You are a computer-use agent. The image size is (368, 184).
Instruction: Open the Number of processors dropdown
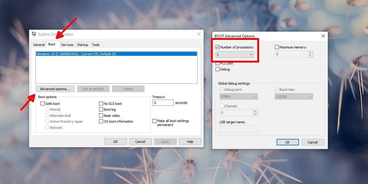point(235,55)
